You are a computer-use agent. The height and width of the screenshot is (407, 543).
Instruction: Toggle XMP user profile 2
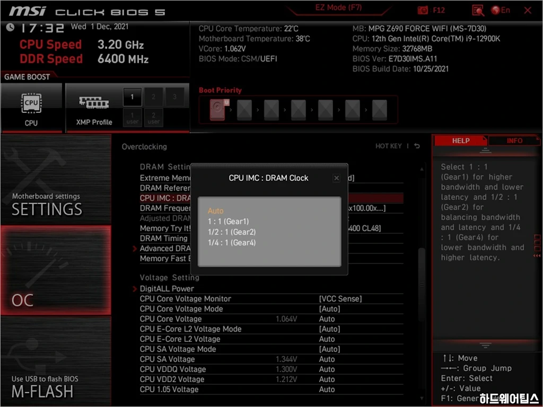154,118
